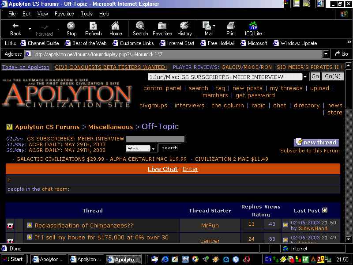
Task: Open the Mail button dropdown arrow
Action: click(214, 26)
